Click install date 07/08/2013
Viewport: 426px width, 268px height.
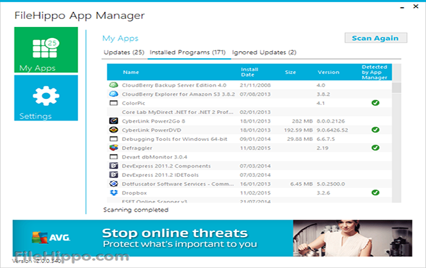click(255, 94)
